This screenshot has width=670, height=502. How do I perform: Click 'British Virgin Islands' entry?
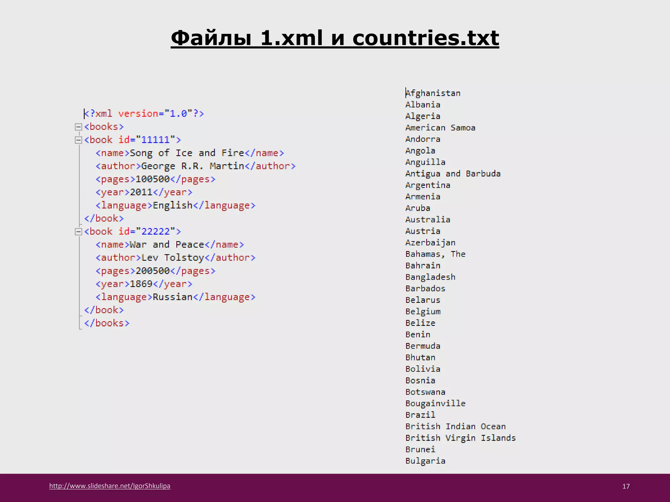(460, 438)
